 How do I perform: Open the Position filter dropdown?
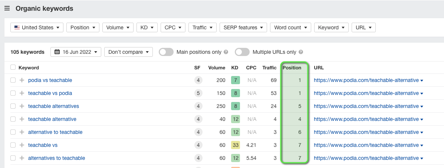coord(83,27)
